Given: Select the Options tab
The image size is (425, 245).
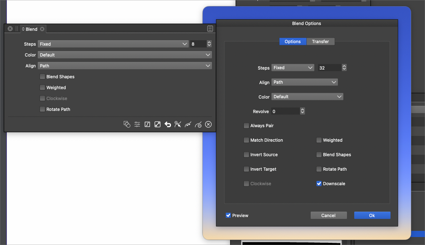Looking at the screenshot, I should [x=293, y=42].
